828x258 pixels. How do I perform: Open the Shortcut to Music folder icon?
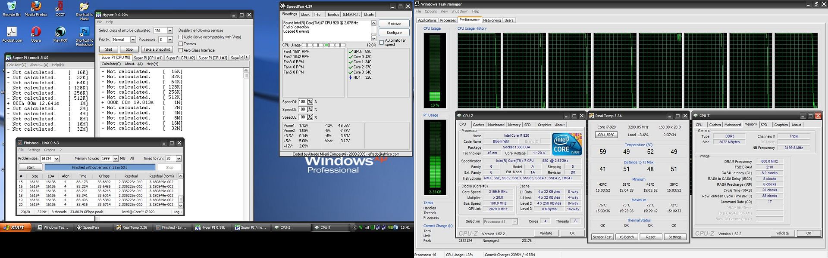[85, 11]
